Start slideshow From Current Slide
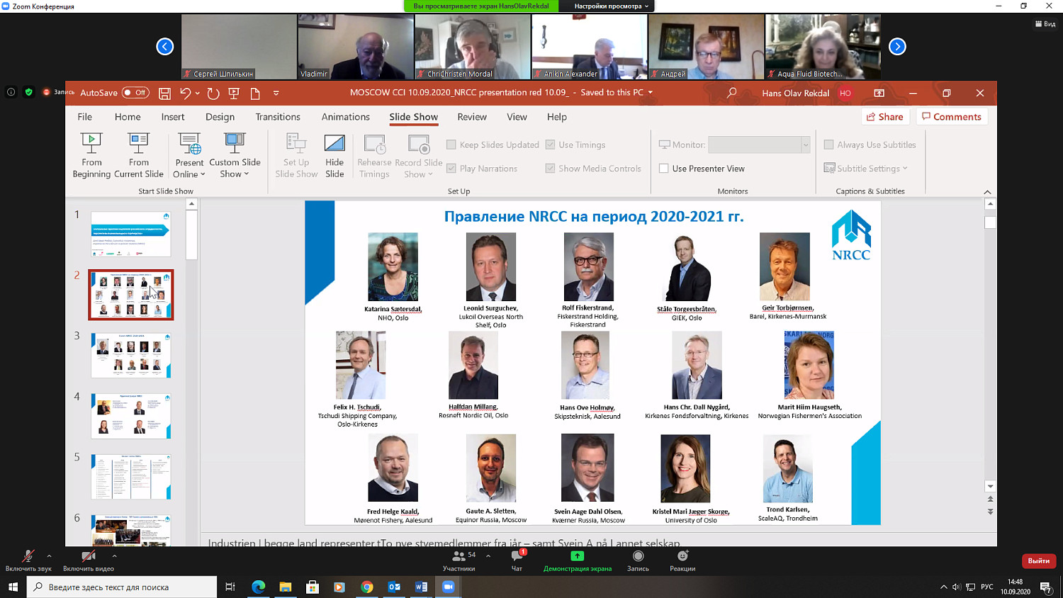This screenshot has height=598, width=1063. click(x=139, y=155)
